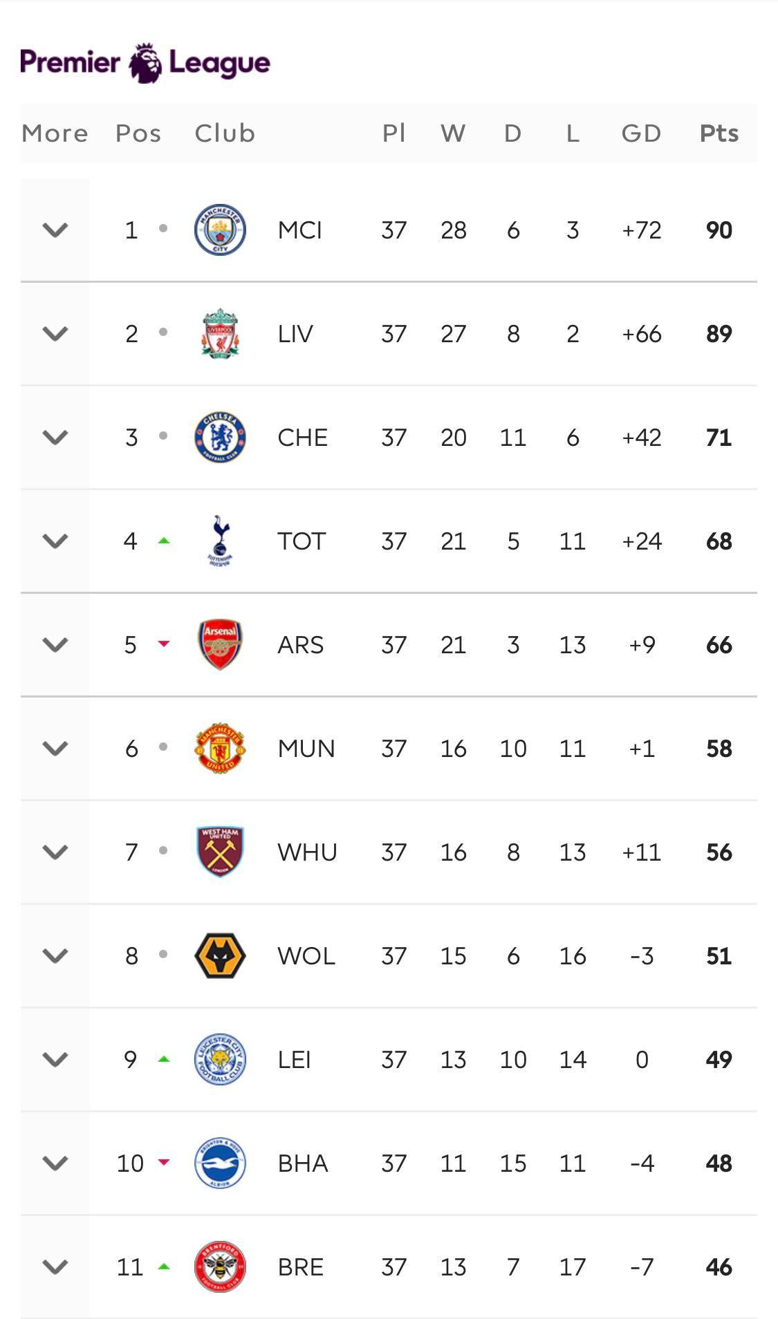Expand the BHA row chevron
This screenshot has height=1319, width=778.
55,1163
